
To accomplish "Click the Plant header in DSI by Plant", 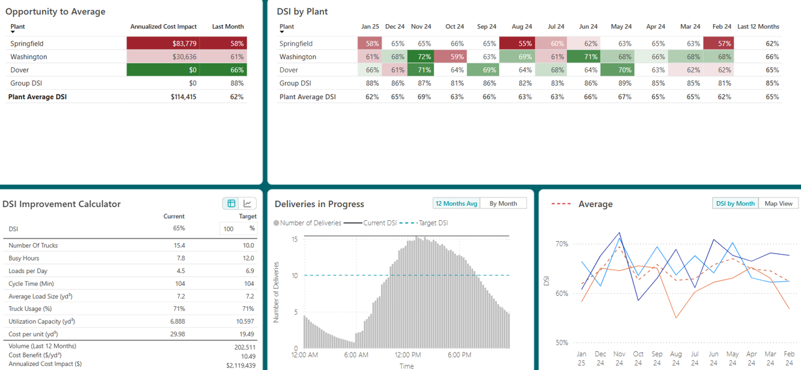I will pyautogui.click(x=286, y=27).
